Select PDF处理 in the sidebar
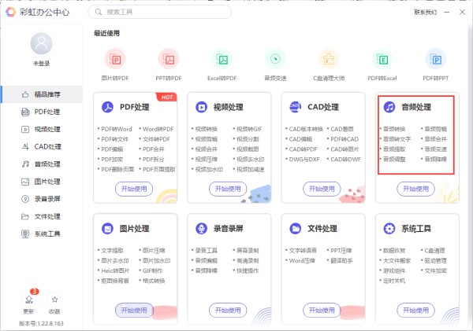The height and width of the screenshot is (331, 473). point(41,112)
